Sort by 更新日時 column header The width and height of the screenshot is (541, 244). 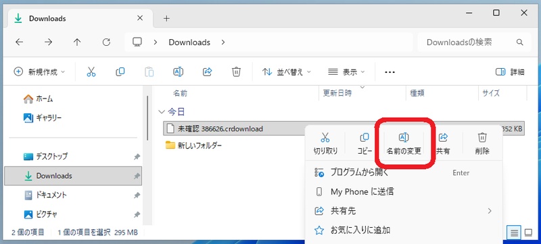coord(337,93)
